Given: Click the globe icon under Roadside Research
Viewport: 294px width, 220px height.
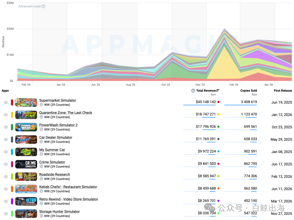Looking at the screenshot, I should coord(41,179).
